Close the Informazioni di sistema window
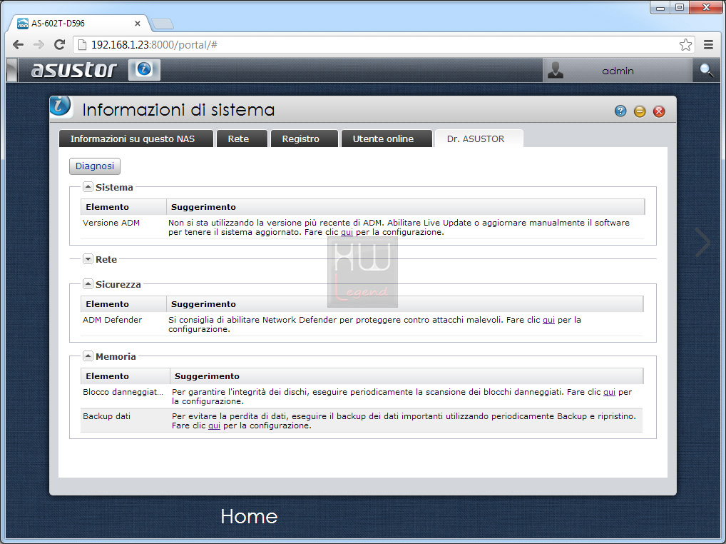 tap(659, 111)
